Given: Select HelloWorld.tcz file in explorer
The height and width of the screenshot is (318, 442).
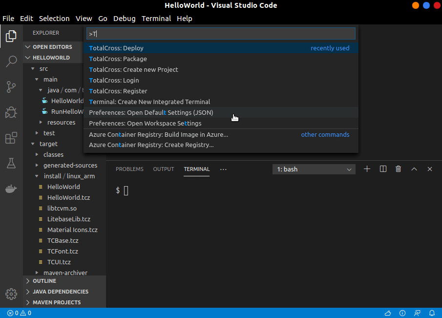Looking at the screenshot, I should (x=64, y=198).
